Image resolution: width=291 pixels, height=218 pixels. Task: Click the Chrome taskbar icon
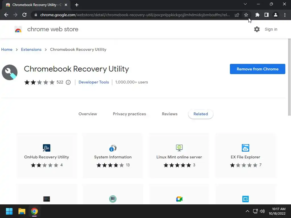pos(34,211)
